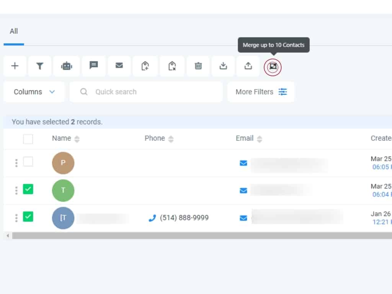This screenshot has height=294, width=392.
Task: Check the box for contact P
Action: [28, 162]
